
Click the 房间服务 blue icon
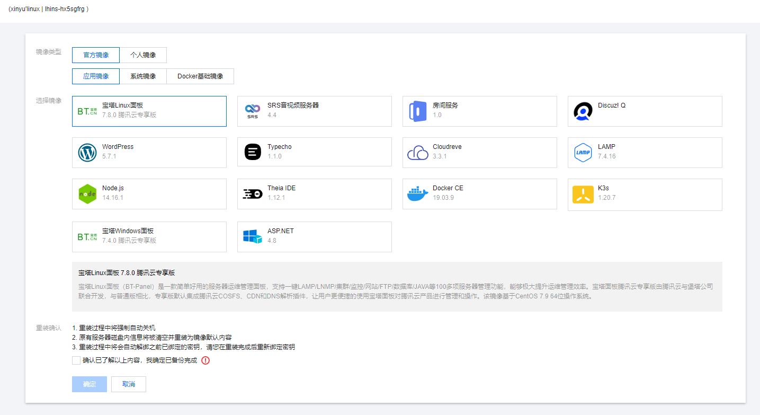pyautogui.click(x=418, y=111)
